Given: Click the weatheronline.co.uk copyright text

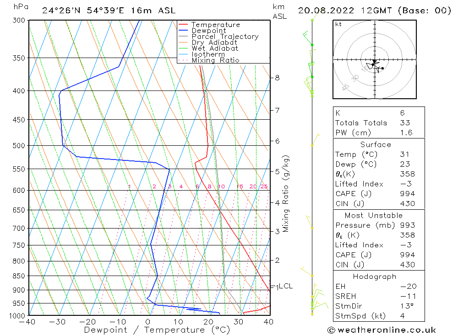Looking at the screenshot, I should [382, 330].
